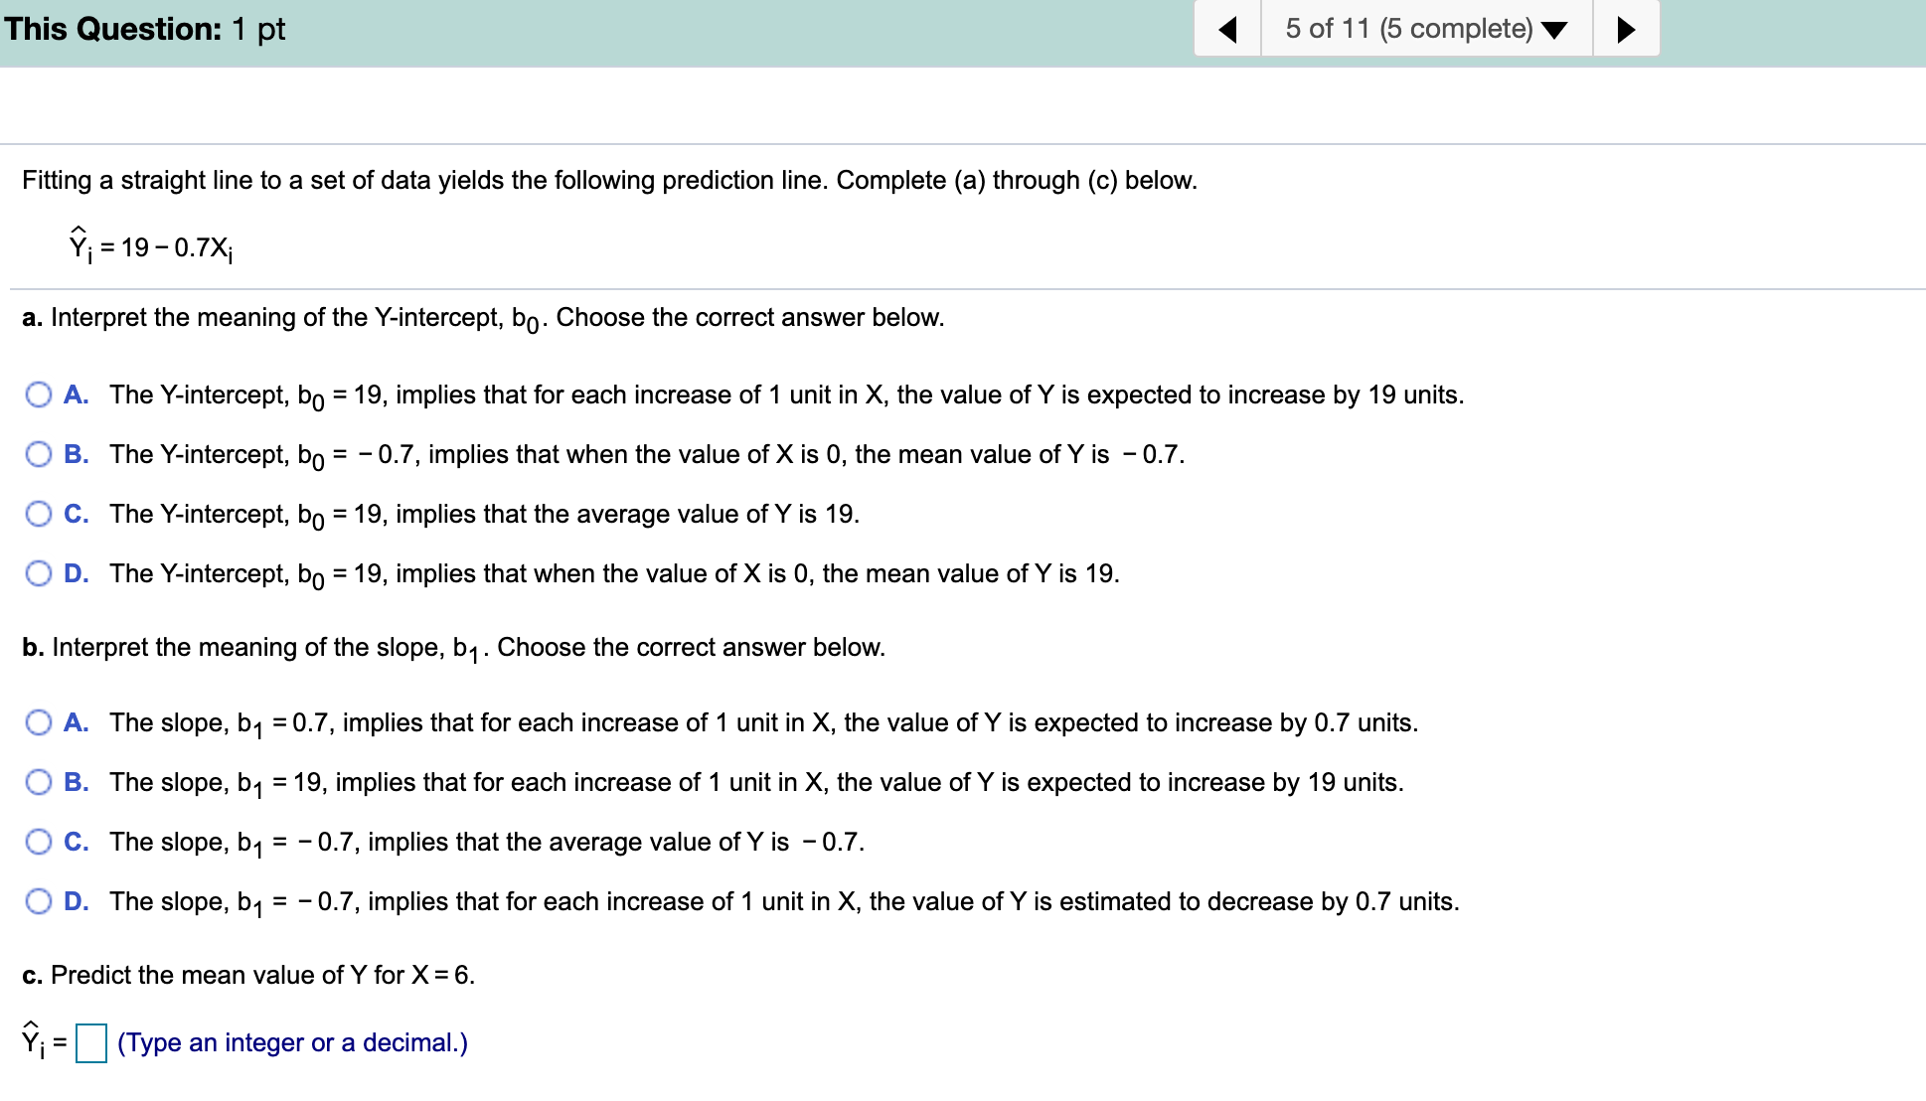Select answer B stating b0 equals negative 0.7
The image size is (1926, 1101).
(39, 454)
